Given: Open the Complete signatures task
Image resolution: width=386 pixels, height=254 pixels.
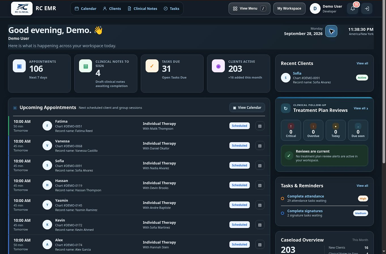Looking at the screenshot, I should pos(305,211).
